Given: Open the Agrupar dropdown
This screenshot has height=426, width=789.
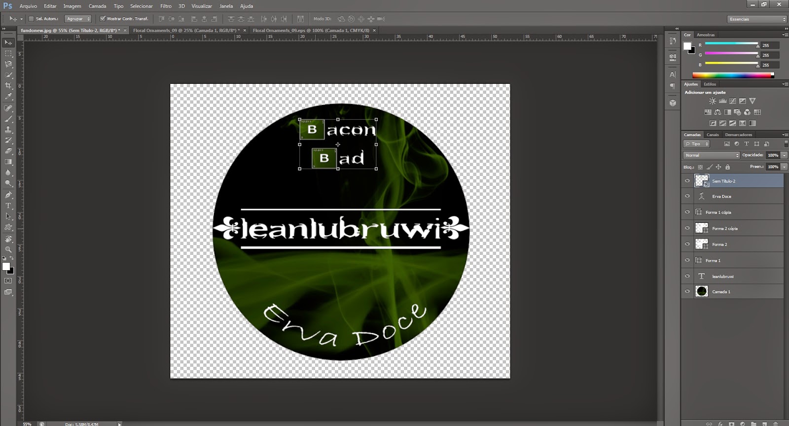Looking at the screenshot, I should [x=78, y=19].
